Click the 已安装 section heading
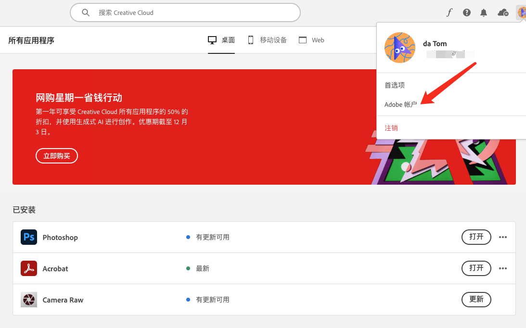This screenshot has width=526, height=328. (x=24, y=210)
